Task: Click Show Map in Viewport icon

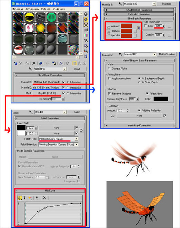Action: 67,63
